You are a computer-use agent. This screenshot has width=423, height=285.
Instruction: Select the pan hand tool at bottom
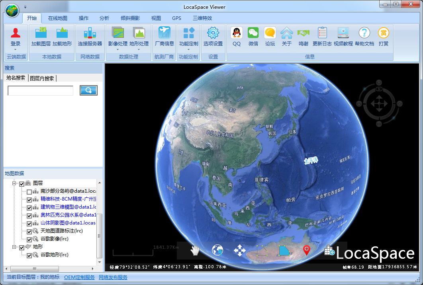coord(195,251)
